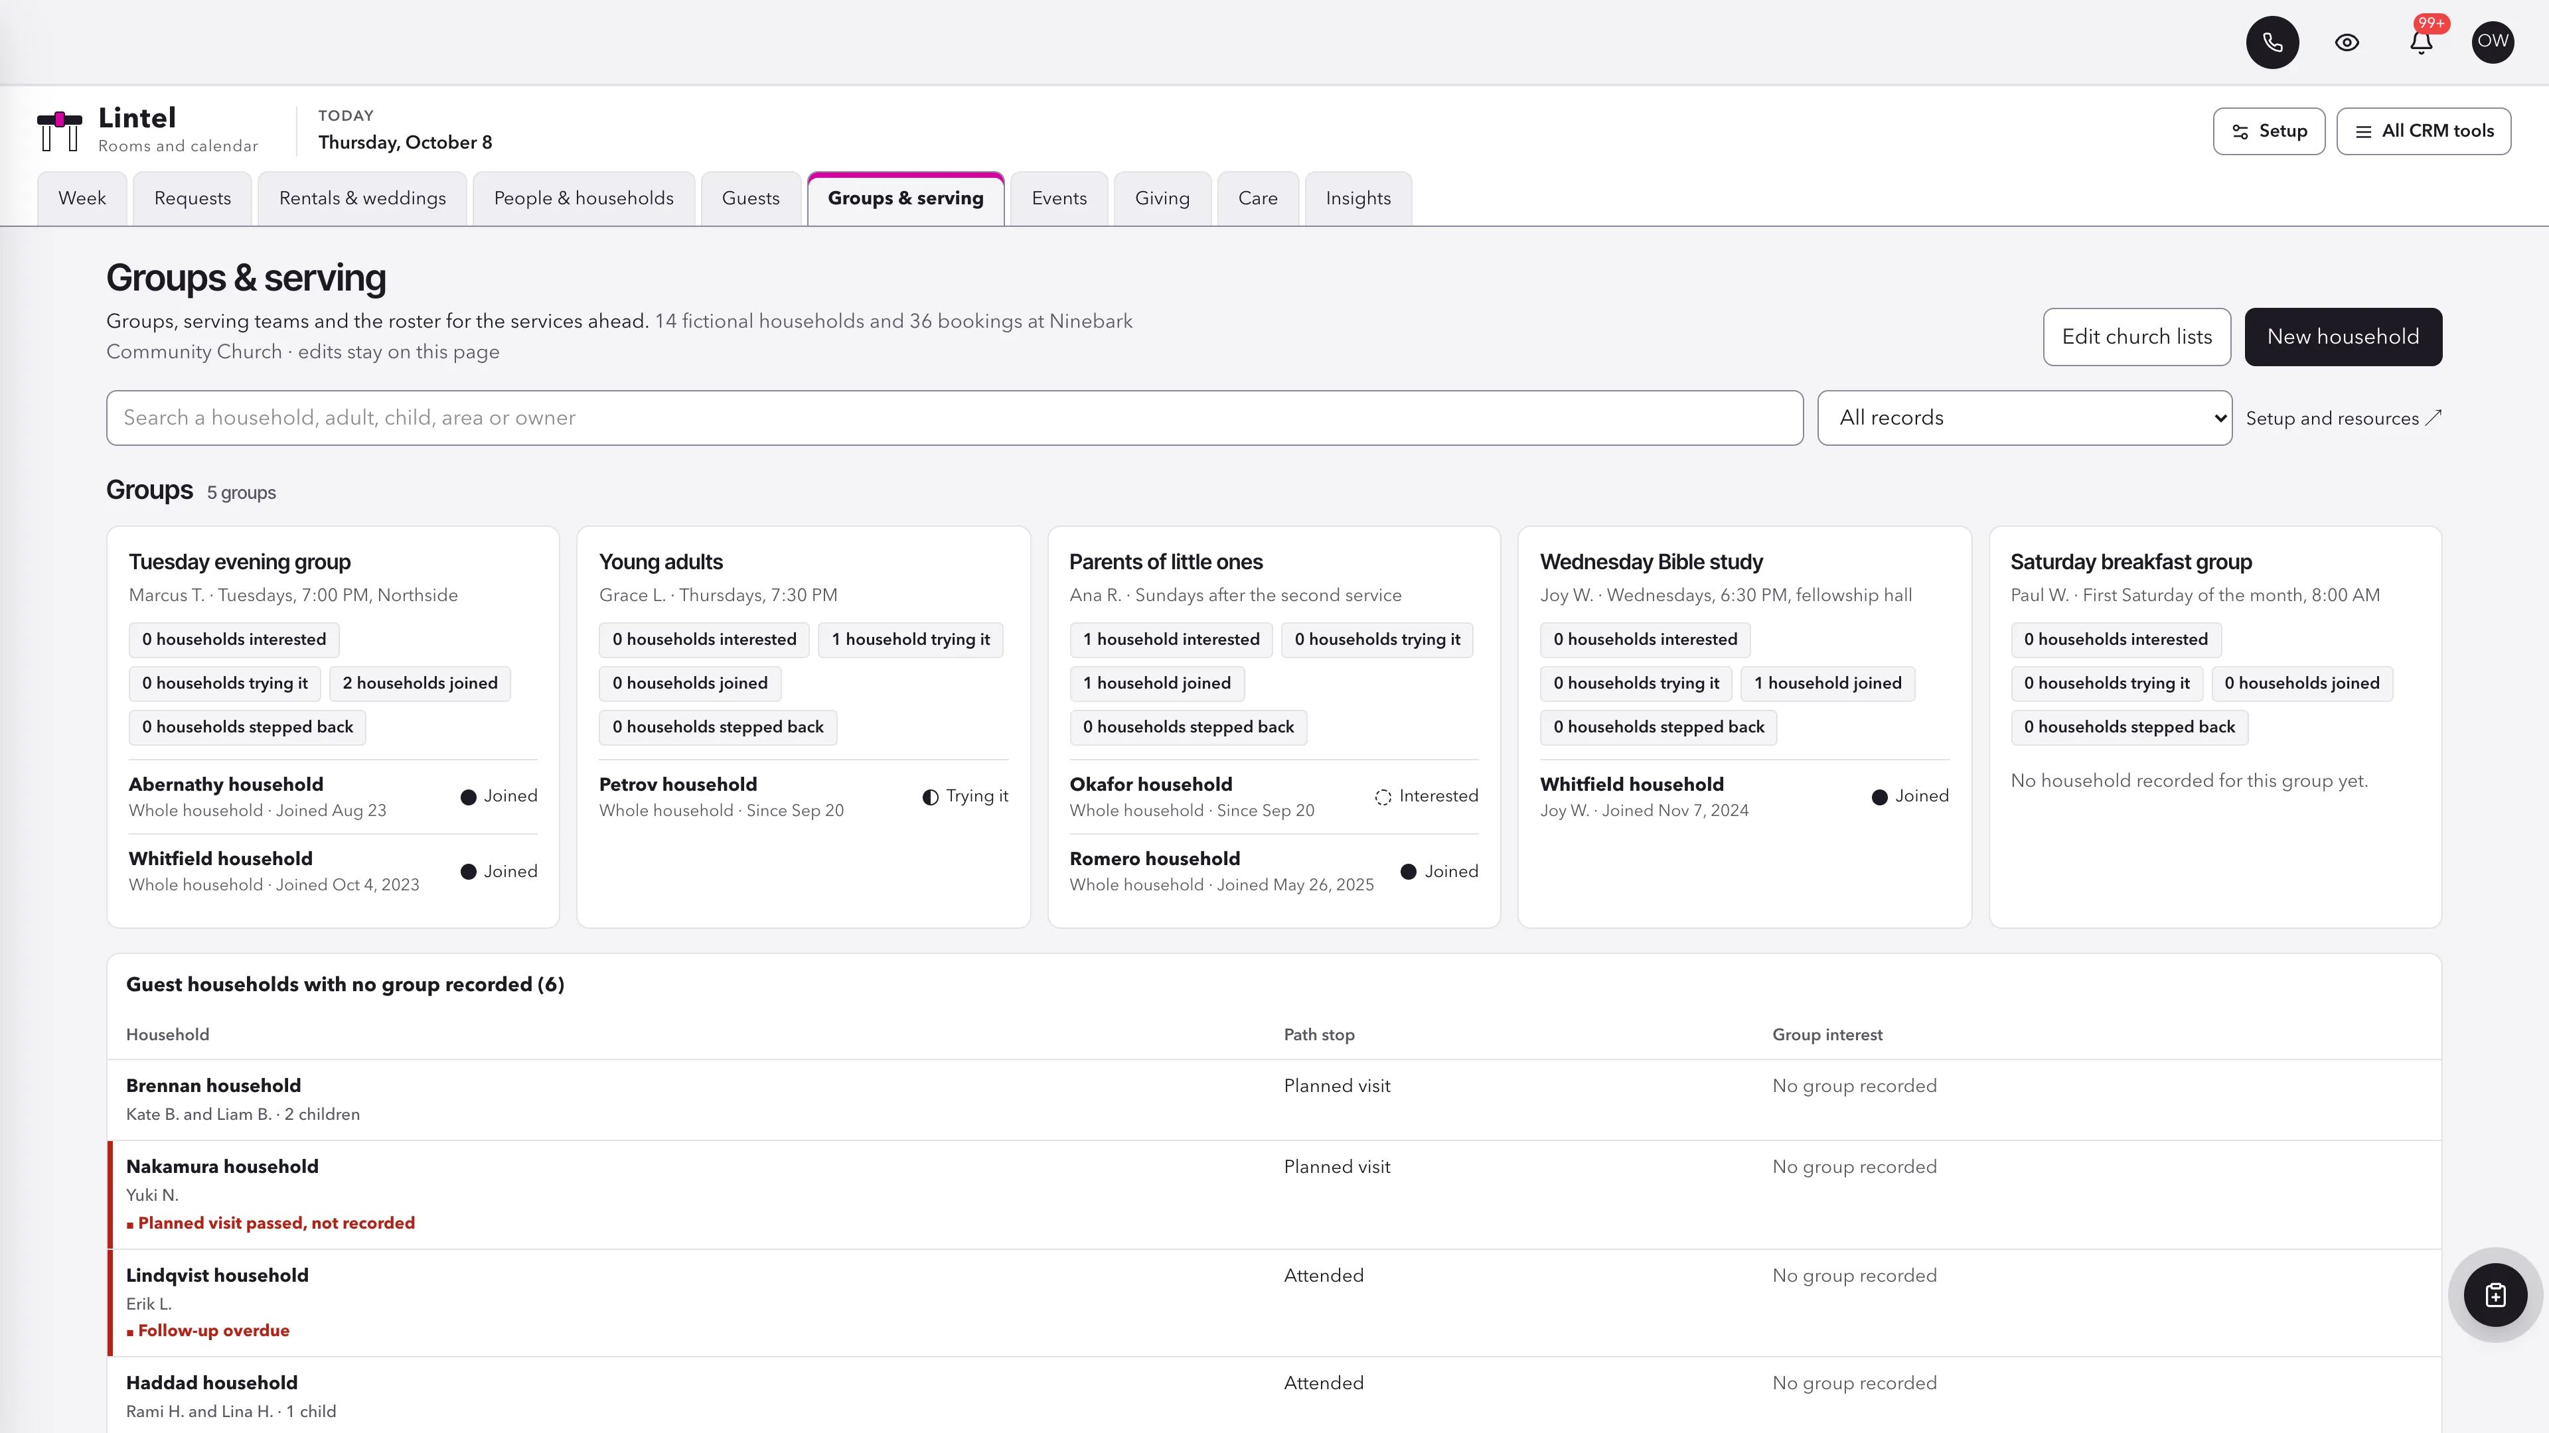
Task: Click '1 household trying it' chip
Action: (910, 640)
